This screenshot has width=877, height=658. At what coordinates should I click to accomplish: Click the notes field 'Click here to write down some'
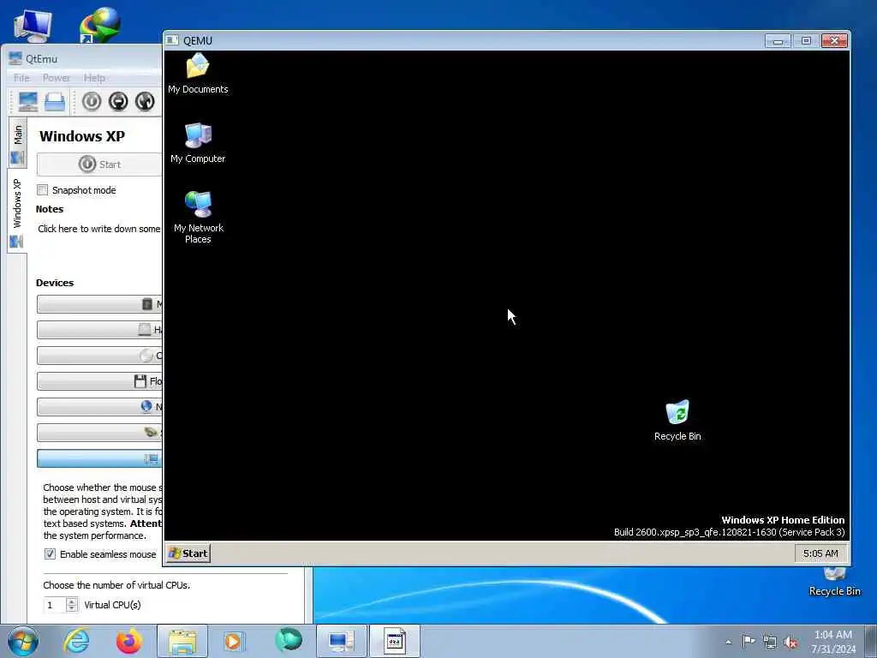[x=99, y=229]
